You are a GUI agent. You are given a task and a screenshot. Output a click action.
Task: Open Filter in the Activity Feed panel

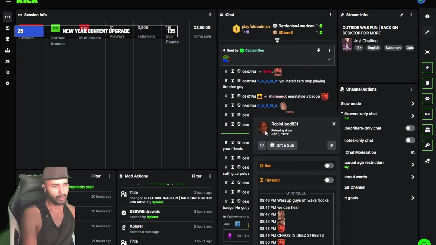tap(96, 176)
